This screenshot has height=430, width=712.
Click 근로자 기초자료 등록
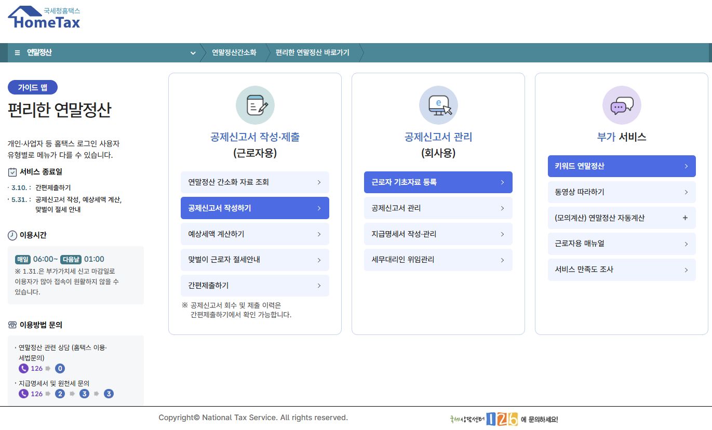coord(438,182)
